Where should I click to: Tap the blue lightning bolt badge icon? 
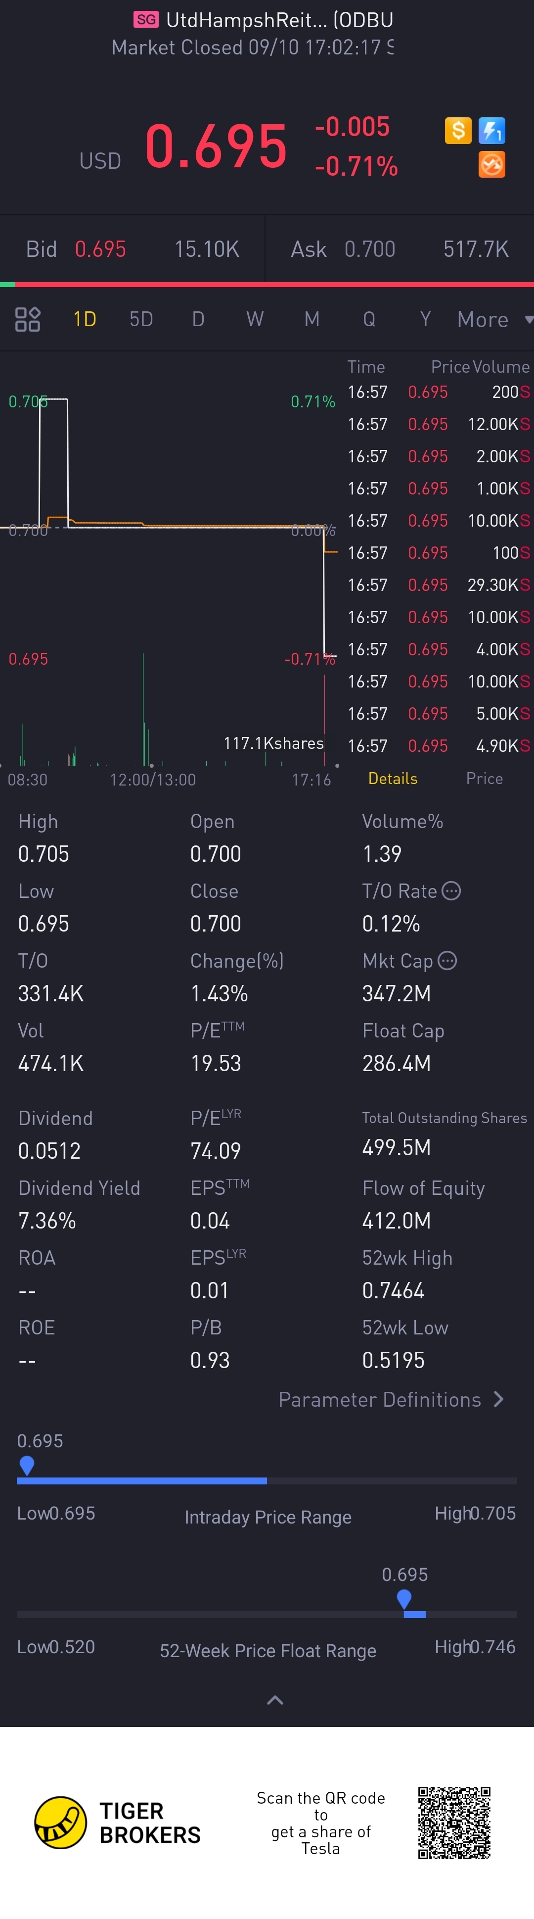[491, 131]
